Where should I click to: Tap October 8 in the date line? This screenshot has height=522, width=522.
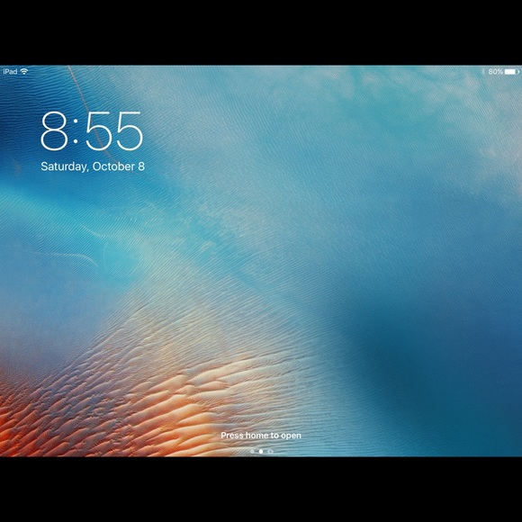point(119,166)
